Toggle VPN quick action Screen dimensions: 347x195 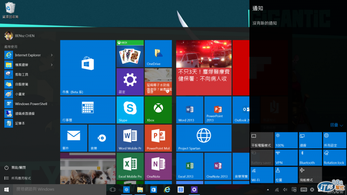pos(286,158)
